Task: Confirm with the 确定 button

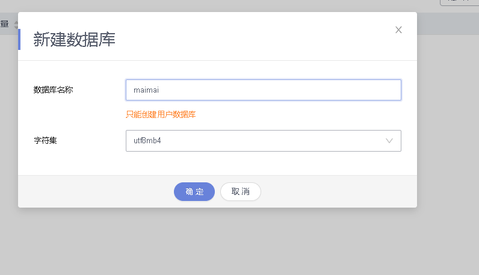Action: click(x=194, y=191)
